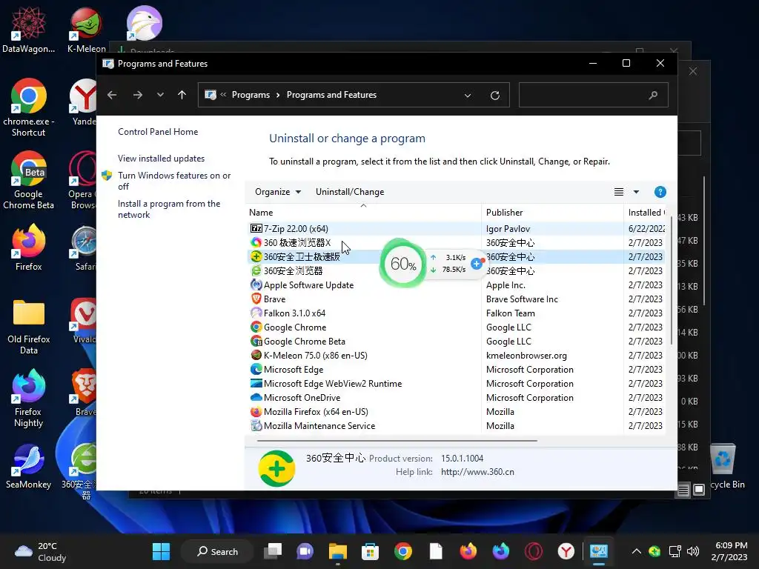Expand the Organize dropdown
Image resolution: width=759 pixels, height=569 pixels.
pos(278,192)
